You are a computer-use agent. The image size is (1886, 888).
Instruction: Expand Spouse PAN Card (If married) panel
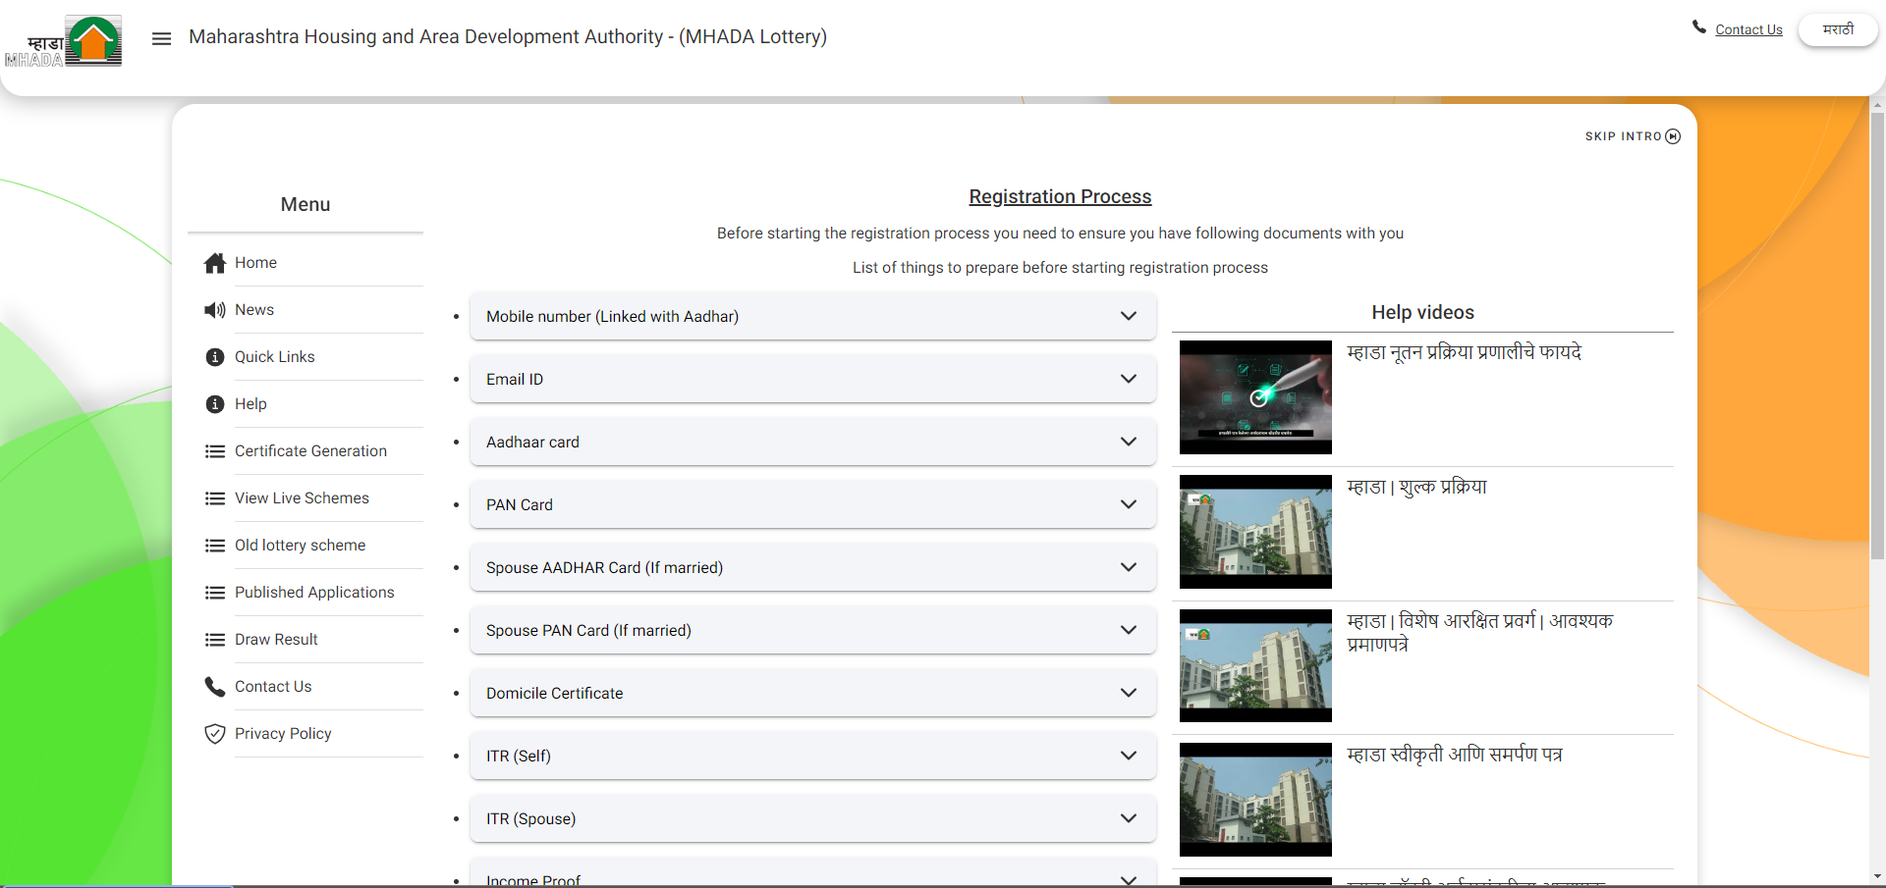point(813,630)
